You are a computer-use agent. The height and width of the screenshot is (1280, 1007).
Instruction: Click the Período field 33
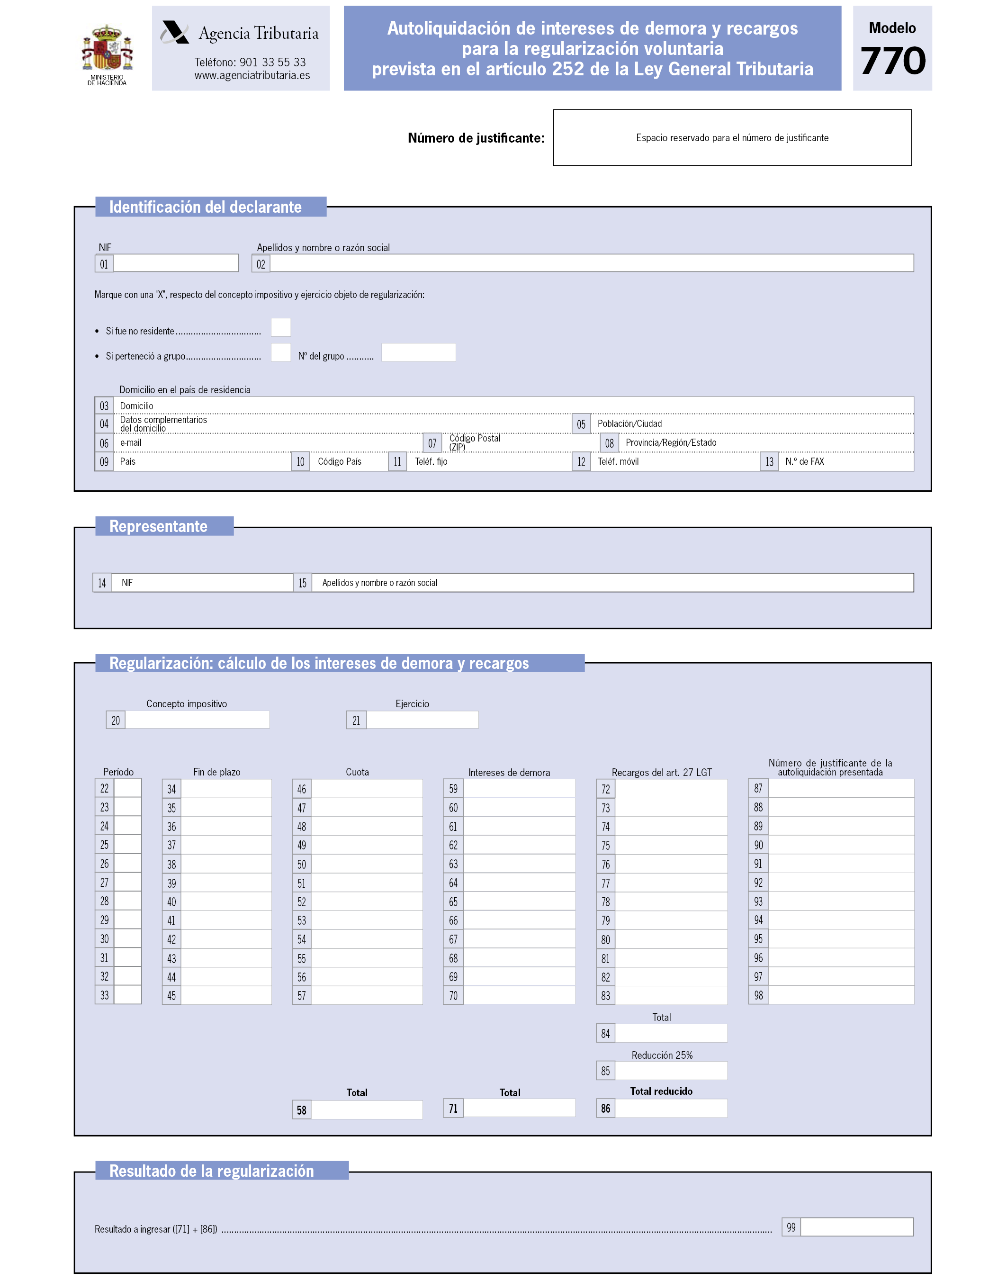(x=127, y=995)
